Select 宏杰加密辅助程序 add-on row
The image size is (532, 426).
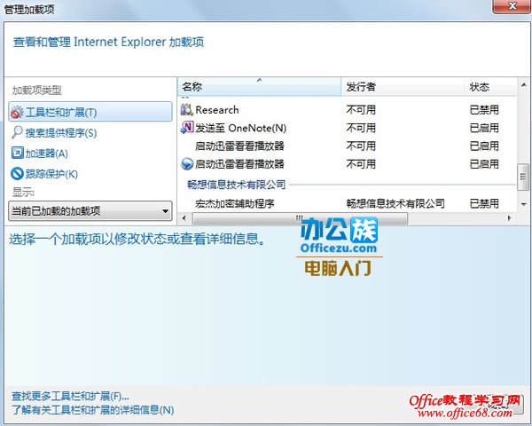click(x=348, y=203)
